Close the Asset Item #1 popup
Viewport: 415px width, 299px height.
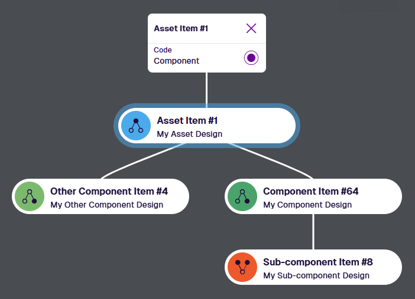[x=251, y=28]
